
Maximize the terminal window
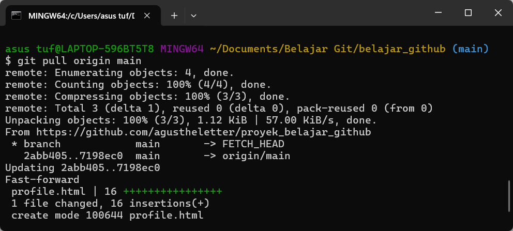coord(468,12)
